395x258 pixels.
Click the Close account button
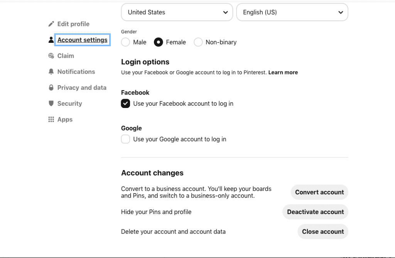[x=323, y=231]
